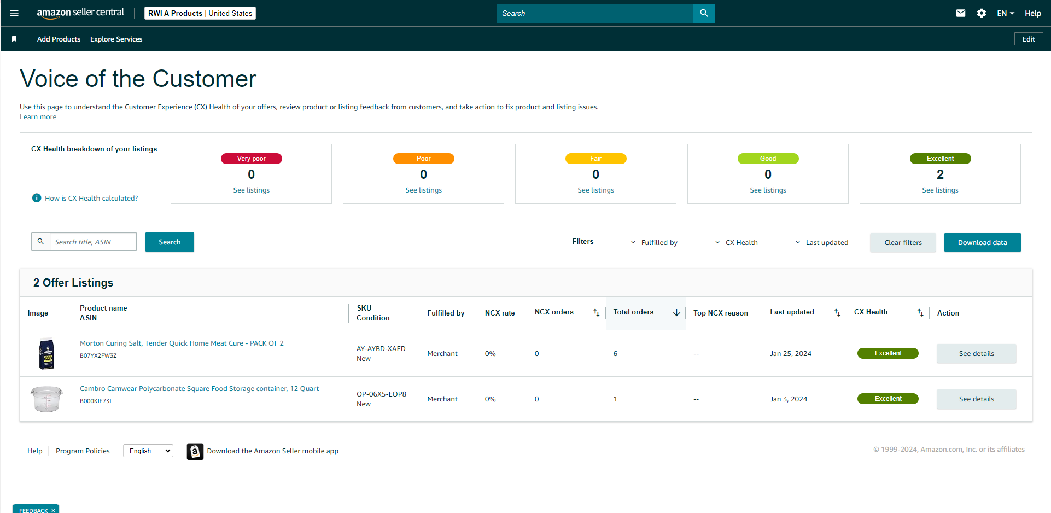The width and height of the screenshot is (1051, 513).
Task: Open Program Policies link
Action: pos(83,451)
